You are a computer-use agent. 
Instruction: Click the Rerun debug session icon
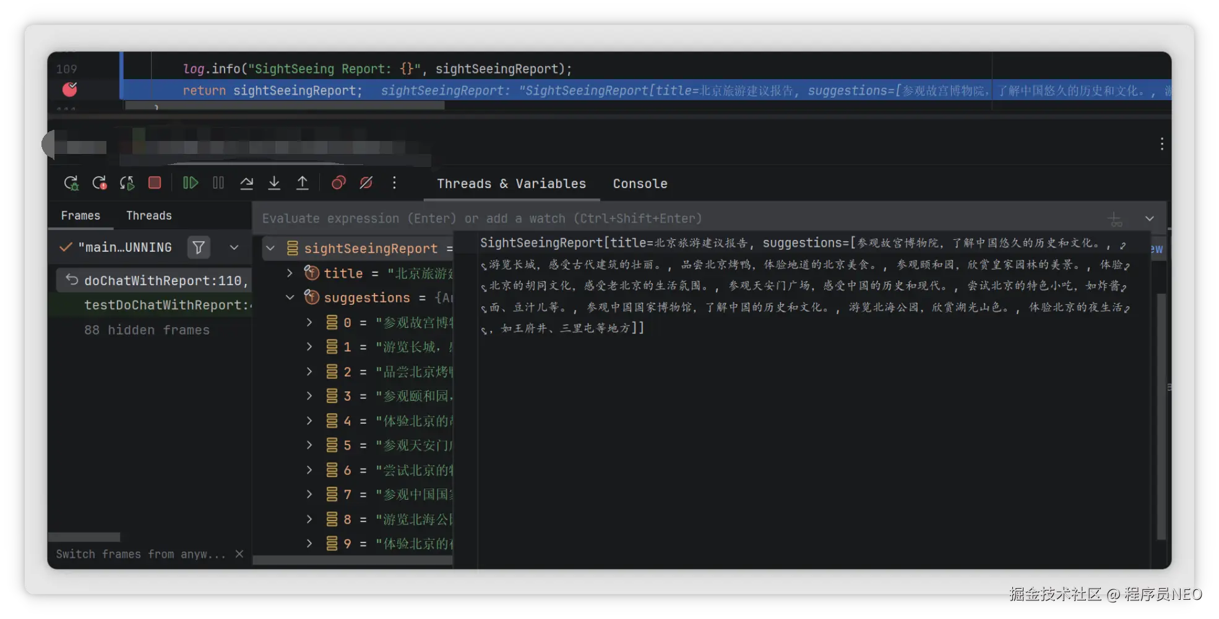[x=71, y=183]
